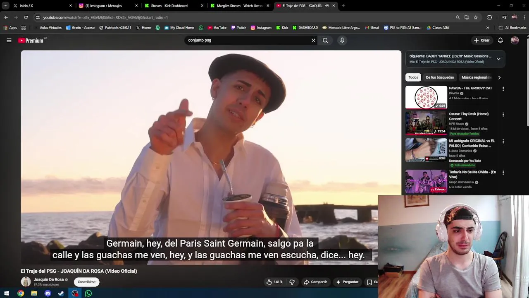Open the Mi autógrafo ORIGINAL video thumbnail
Viewport: 529px width, 298px height.
coord(426,150)
